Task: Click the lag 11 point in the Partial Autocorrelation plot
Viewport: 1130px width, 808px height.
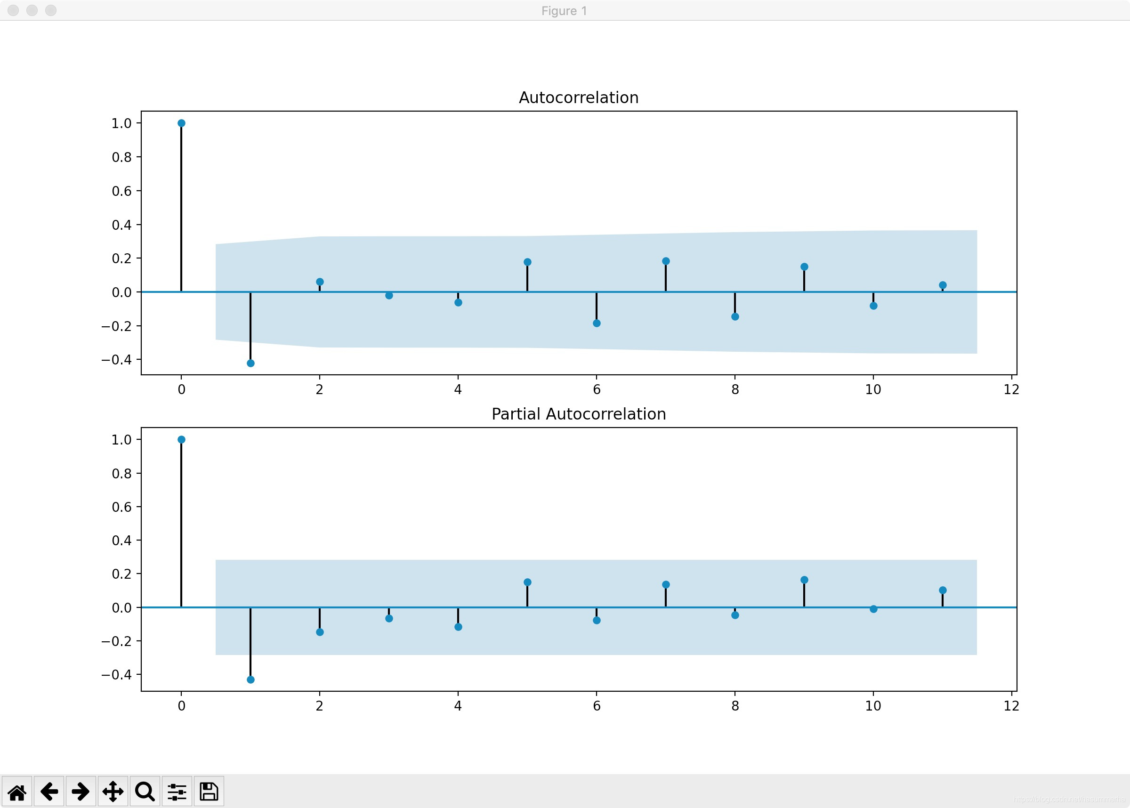Action: [943, 590]
